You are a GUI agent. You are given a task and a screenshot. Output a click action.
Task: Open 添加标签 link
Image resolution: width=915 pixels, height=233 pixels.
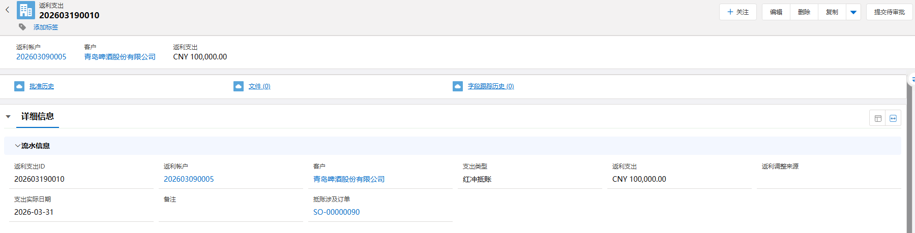(x=46, y=27)
